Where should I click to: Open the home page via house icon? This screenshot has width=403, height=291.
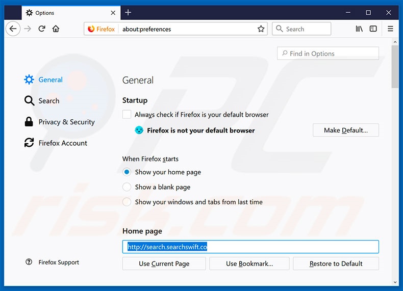coord(56,29)
